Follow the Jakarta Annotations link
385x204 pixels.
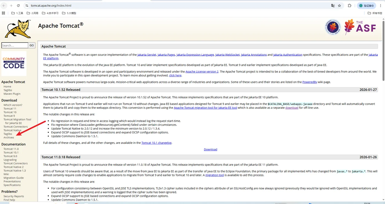click(x=254, y=55)
